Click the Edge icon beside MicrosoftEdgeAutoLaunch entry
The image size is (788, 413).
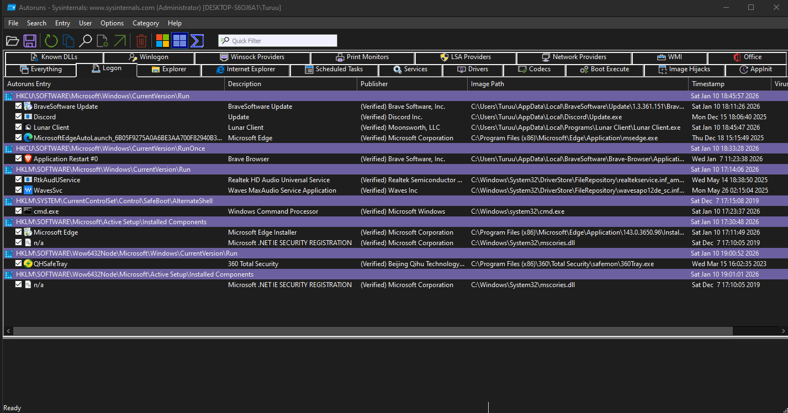(28, 138)
